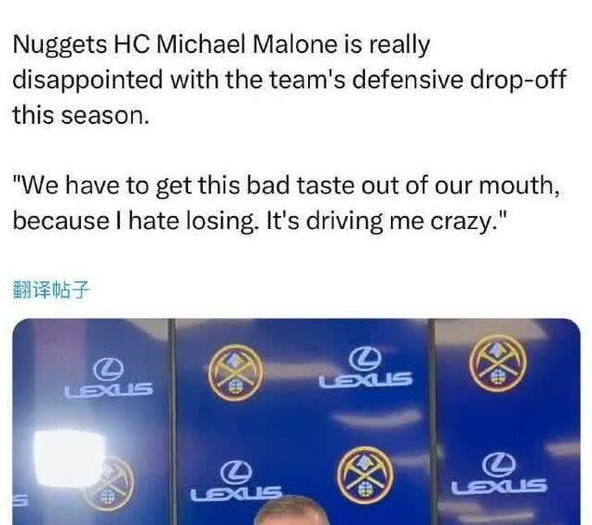Select the Nuggets logo just right of coach's head

(365, 475)
